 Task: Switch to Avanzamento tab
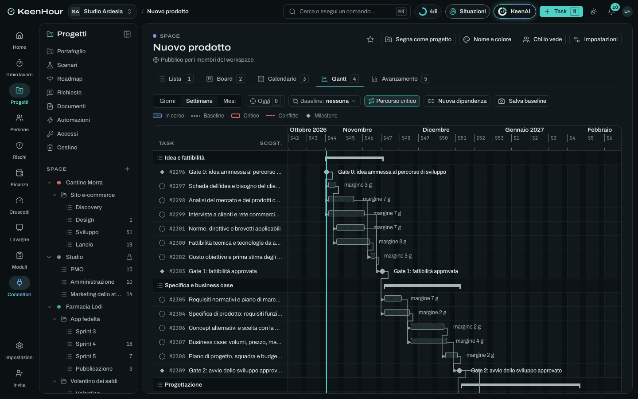tap(401, 79)
